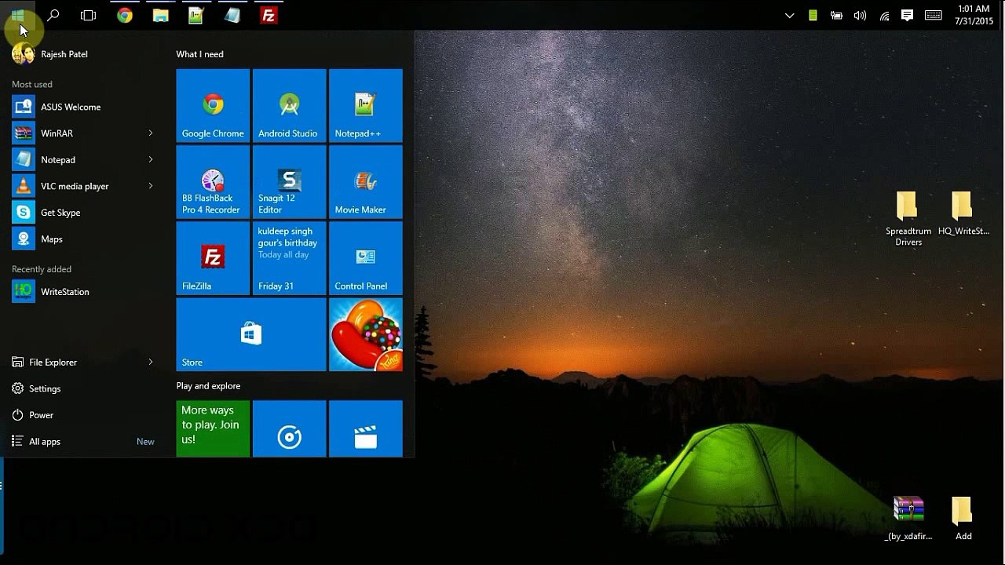Open the wide Store tile

click(x=251, y=334)
